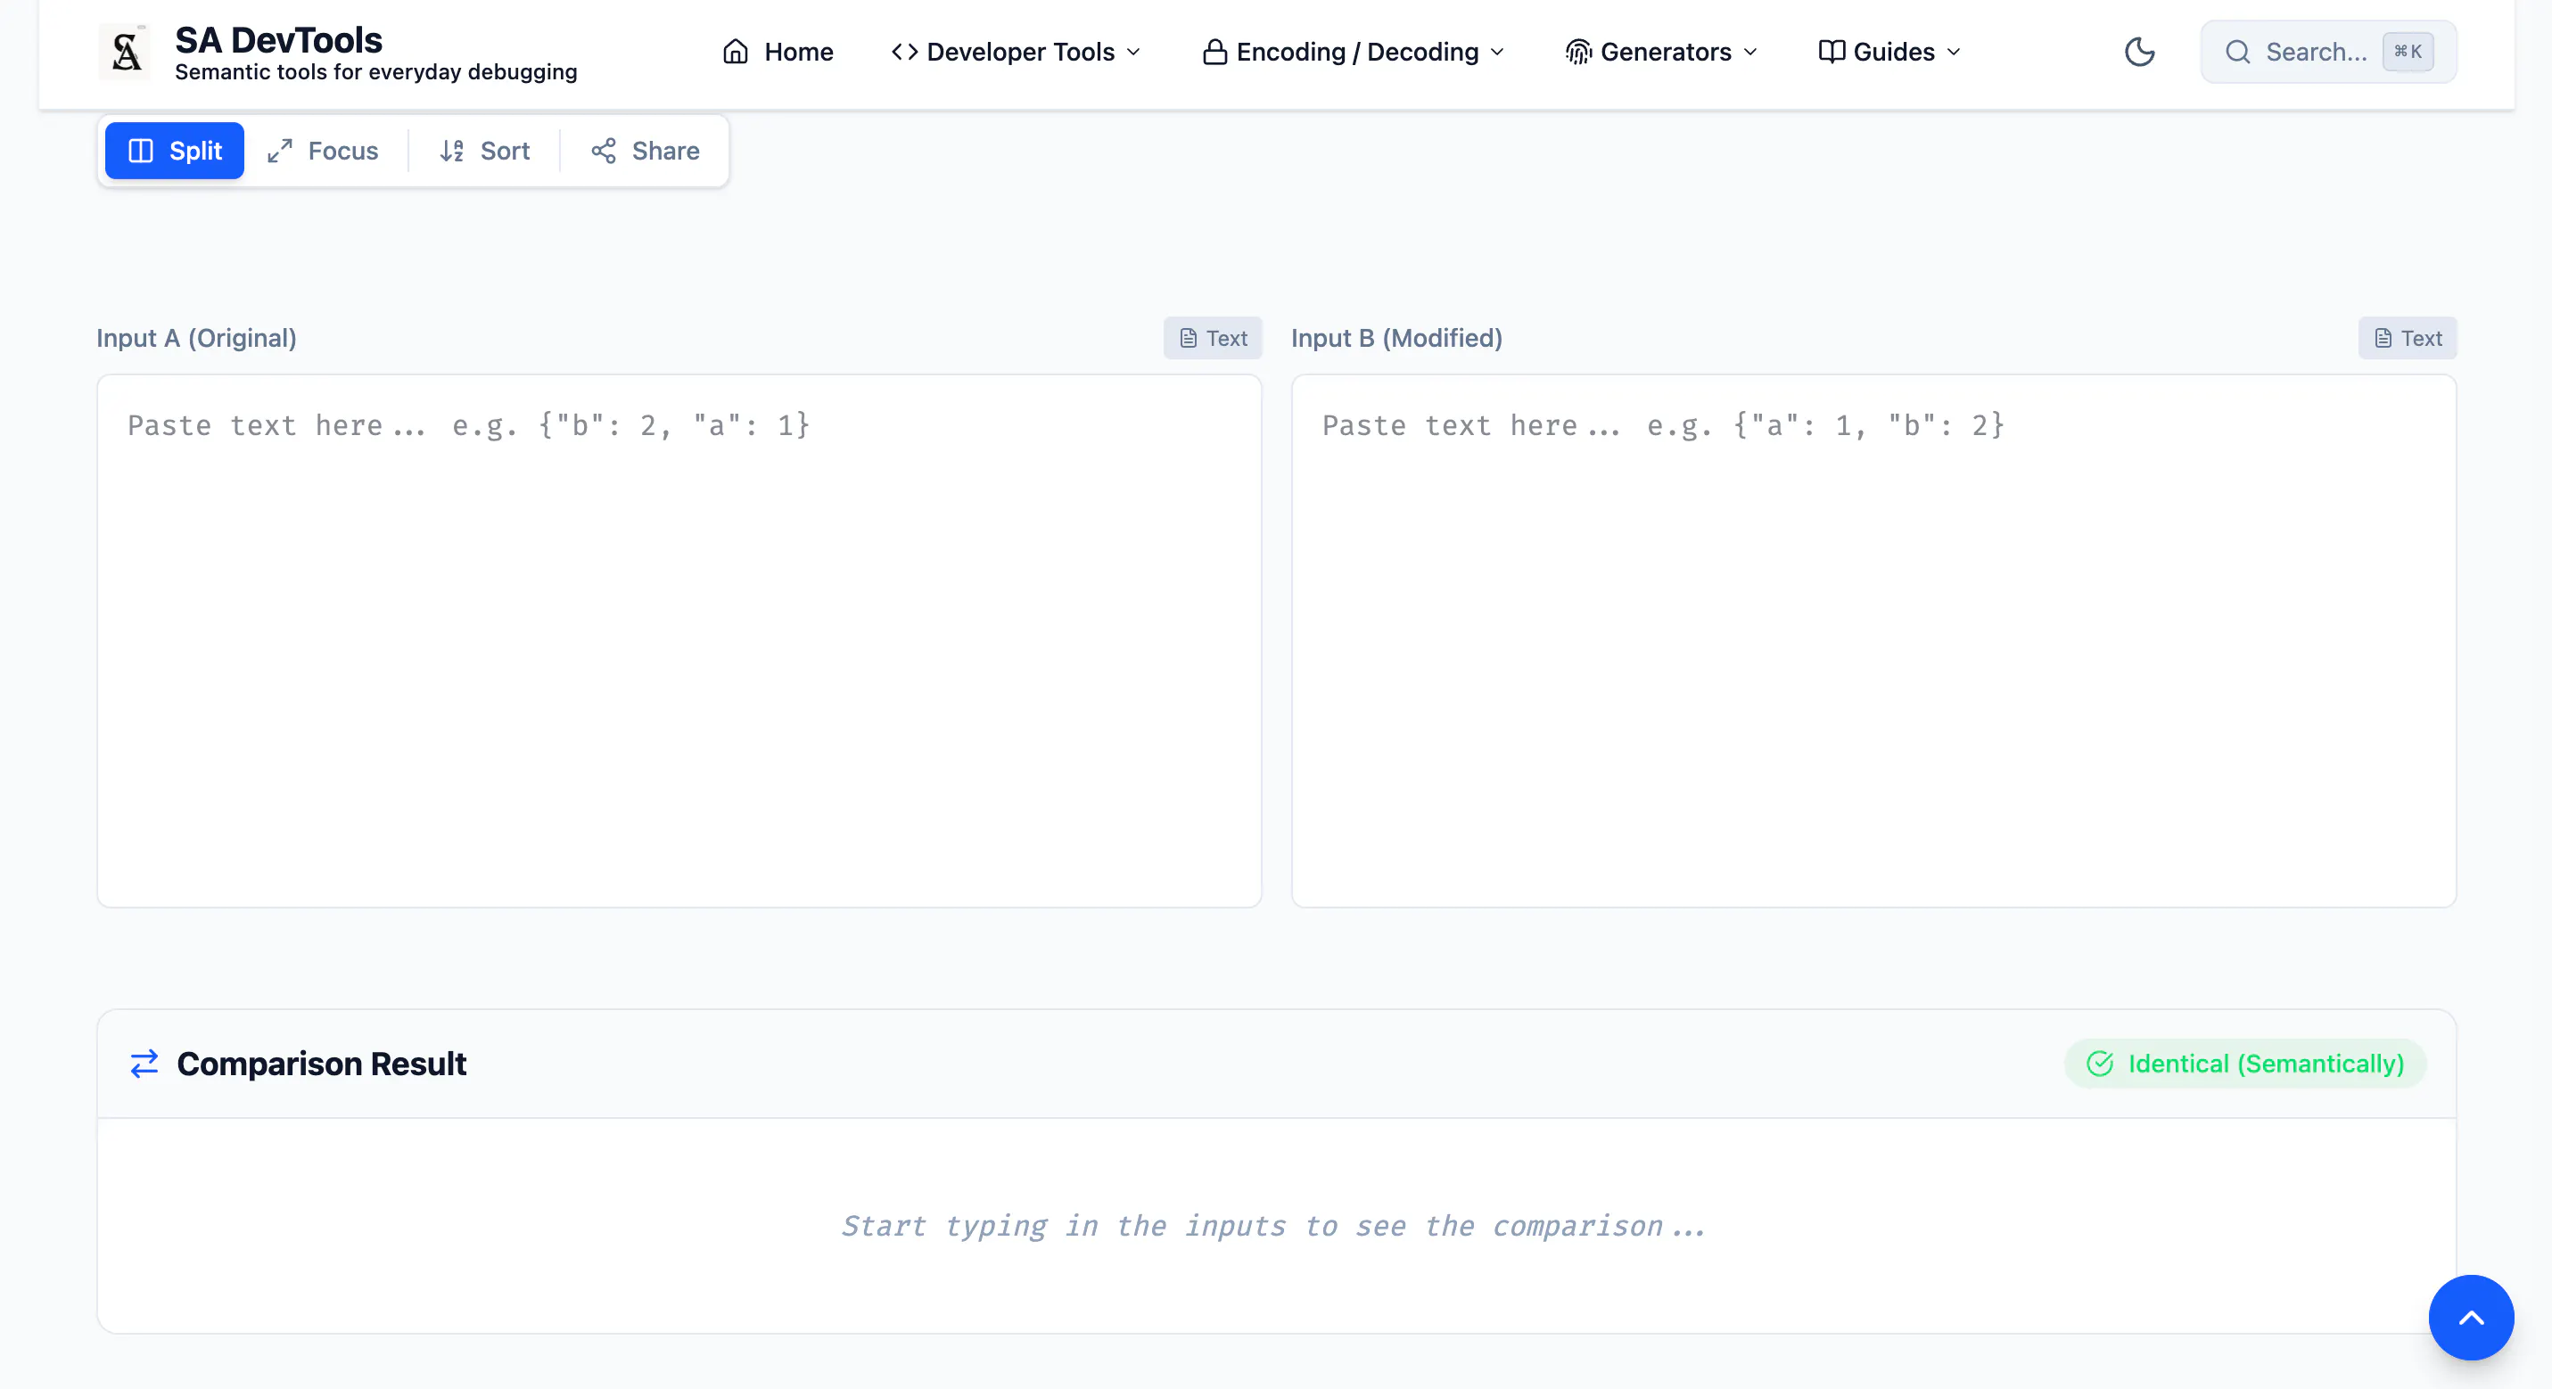Click the 'Input B (Modified)' label
This screenshot has height=1389, width=2552.
[1397, 338]
